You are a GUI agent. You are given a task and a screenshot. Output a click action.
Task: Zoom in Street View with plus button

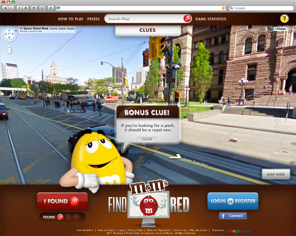click(9, 47)
